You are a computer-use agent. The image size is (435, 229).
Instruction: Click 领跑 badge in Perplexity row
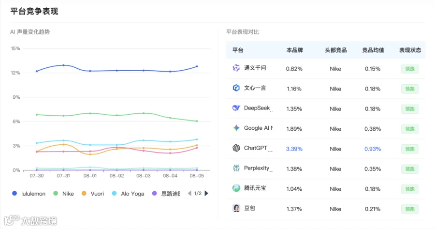click(x=410, y=168)
